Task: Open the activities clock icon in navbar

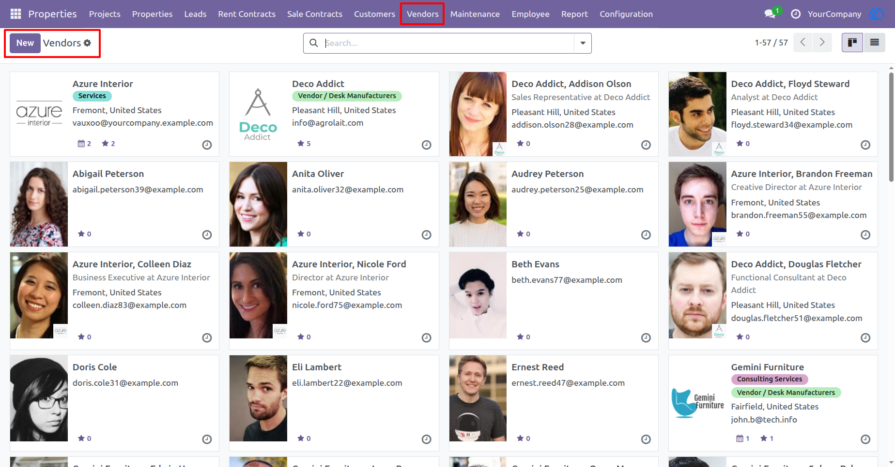Action: (796, 14)
